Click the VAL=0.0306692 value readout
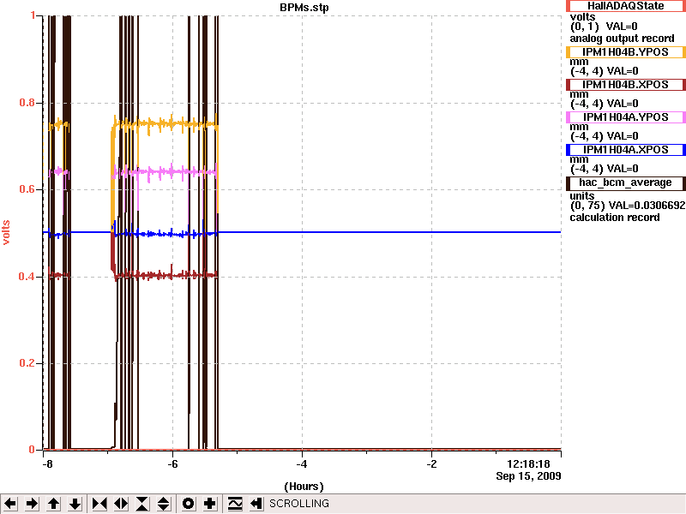686x514 pixels. [646, 206]
